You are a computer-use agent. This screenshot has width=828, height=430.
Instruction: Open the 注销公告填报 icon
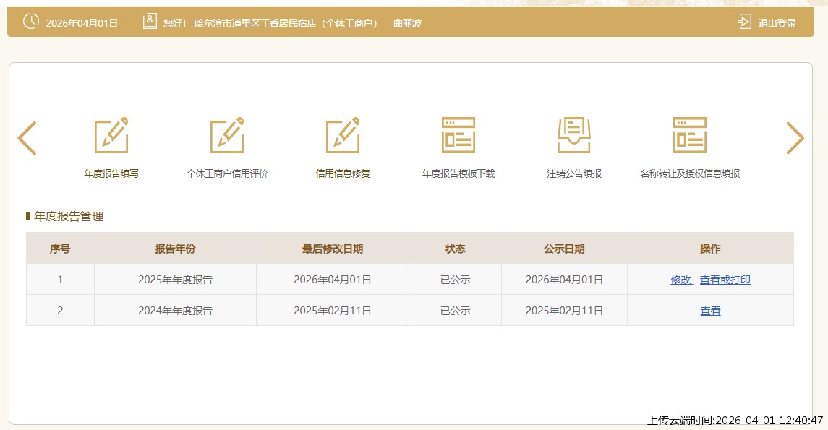coord(574,135)
